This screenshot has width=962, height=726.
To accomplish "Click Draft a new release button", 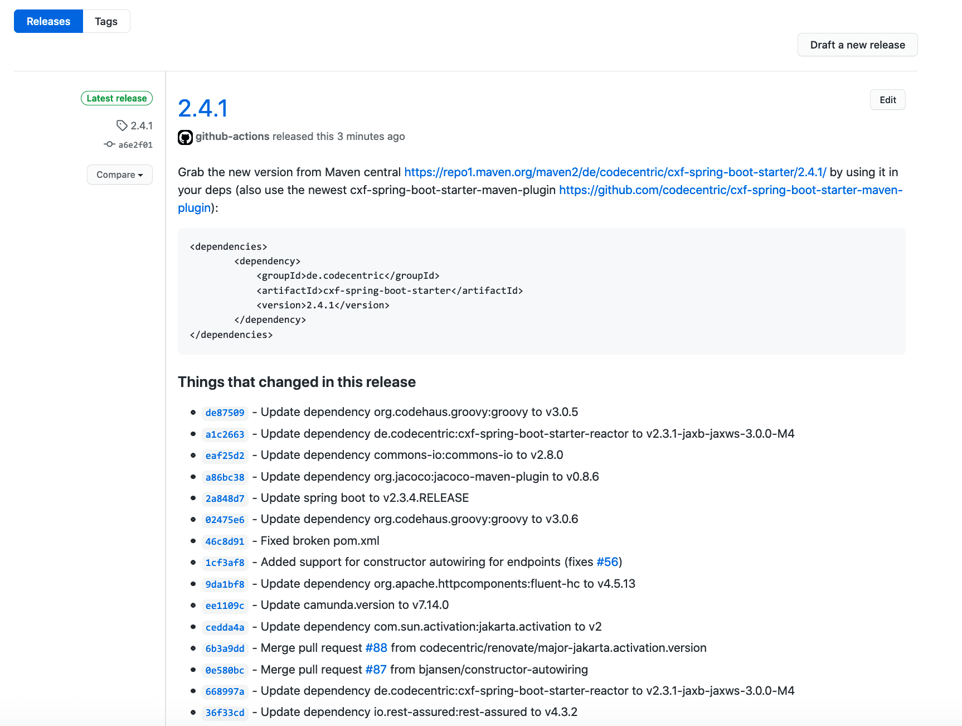I will point(857,45).
